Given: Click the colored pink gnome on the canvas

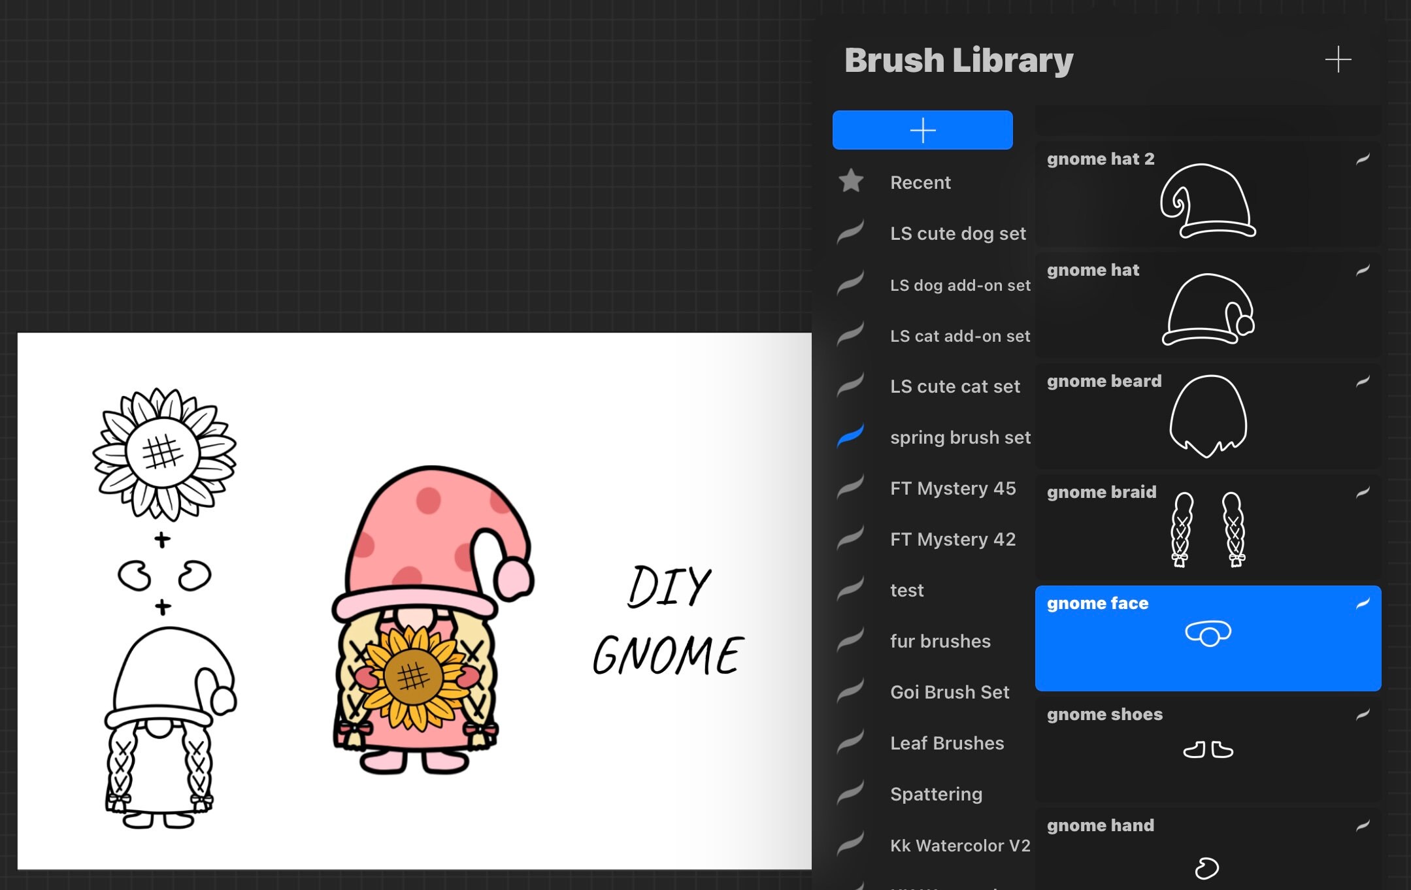Looking at the screenshot, I should (433, 619).
